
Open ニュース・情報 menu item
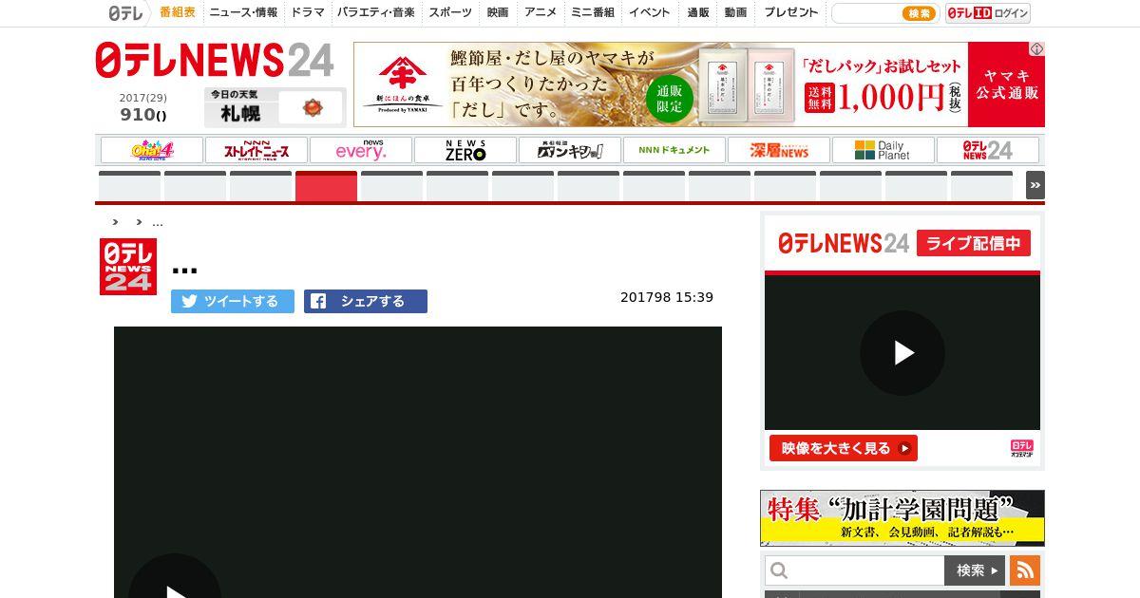(x=243, y=12)
